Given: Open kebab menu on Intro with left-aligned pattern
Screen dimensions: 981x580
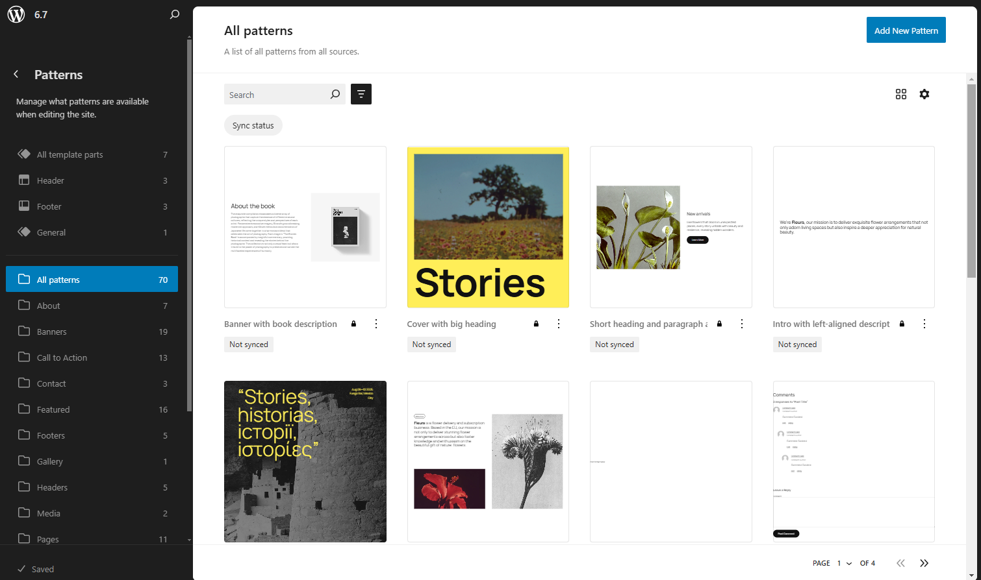Looking at the screenshot, I should pyautogui.click(x=924, y=323).
